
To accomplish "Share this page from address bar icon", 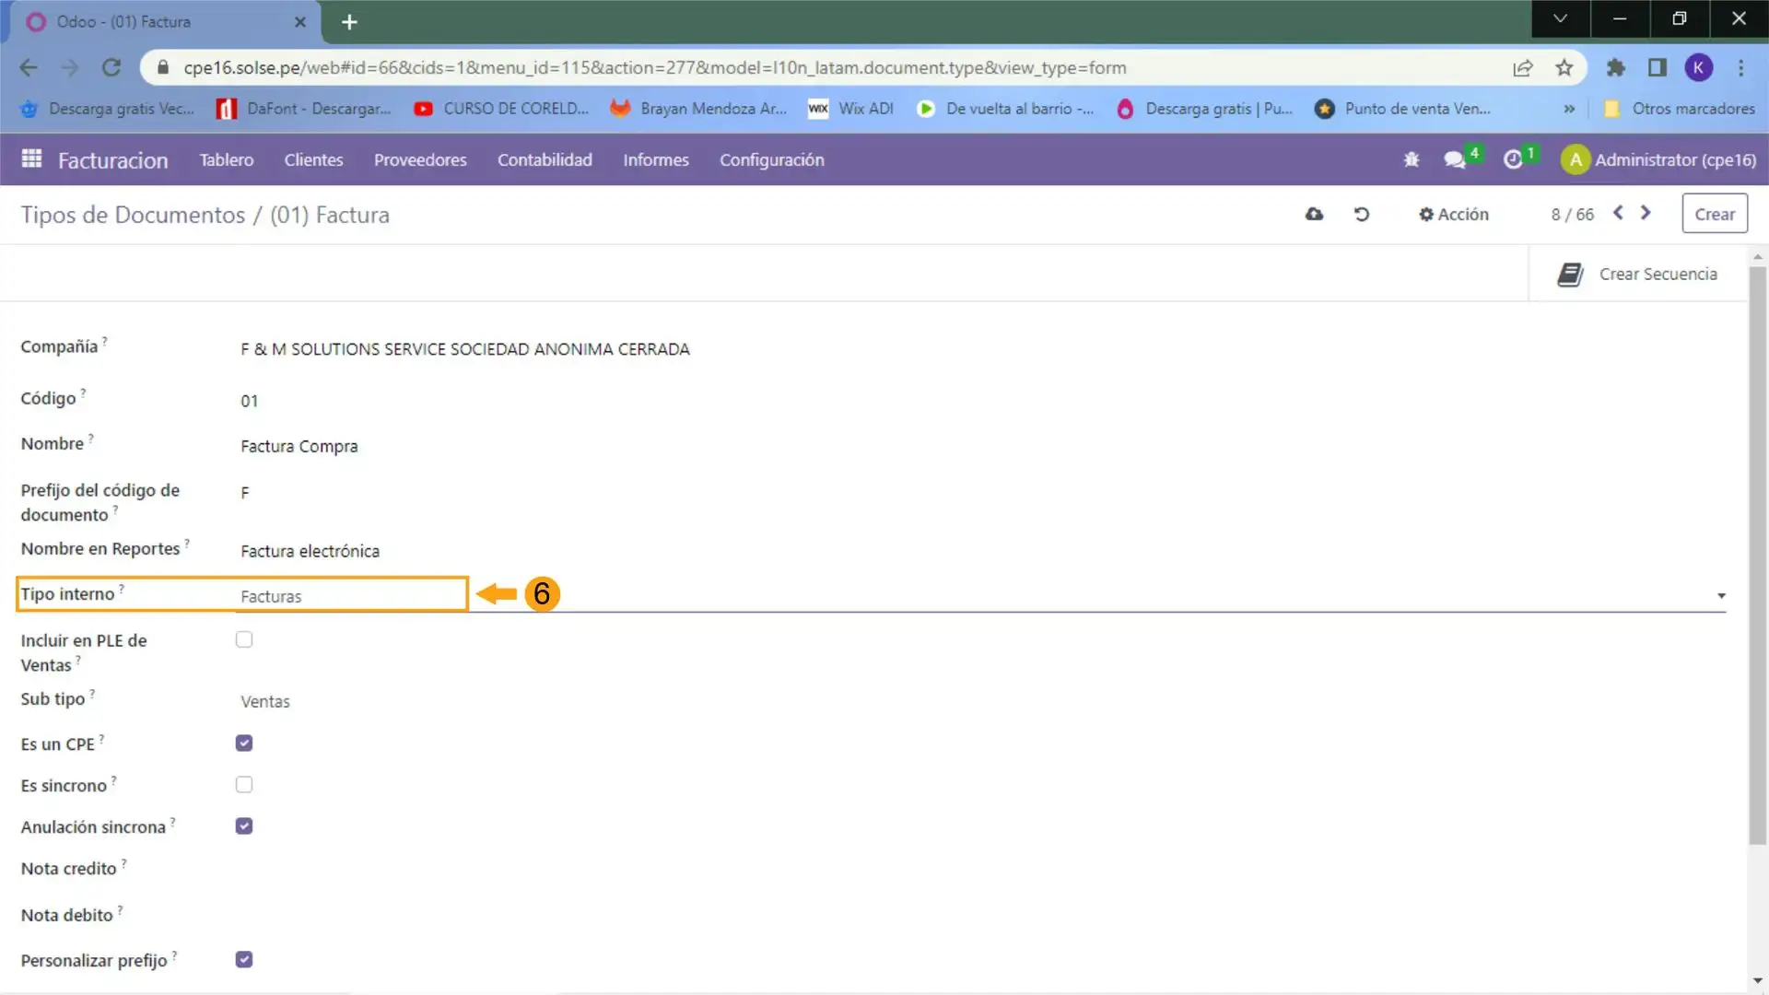I will click(x=1523, y=67).
